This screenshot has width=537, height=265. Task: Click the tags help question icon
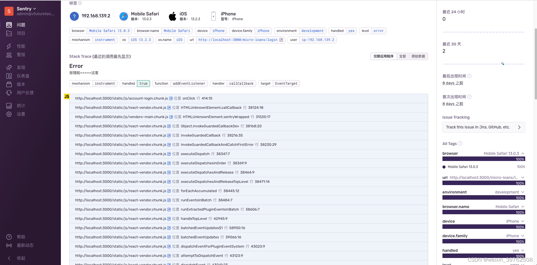pyautogui.click(x=80, y=3)
